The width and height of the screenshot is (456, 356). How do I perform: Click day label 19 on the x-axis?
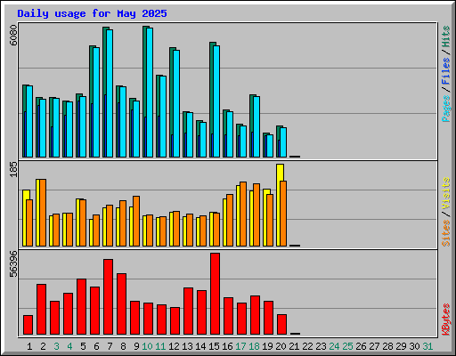pos(267,346)
